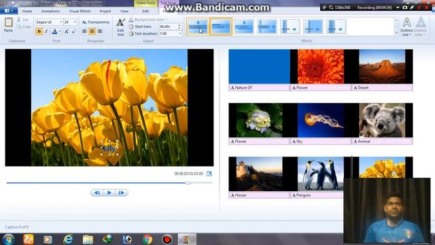Open the Text duration 7.00 dropdown
The width and height of the screenshot is (435, 245).
pyautogui.click(x=179, y=33)
